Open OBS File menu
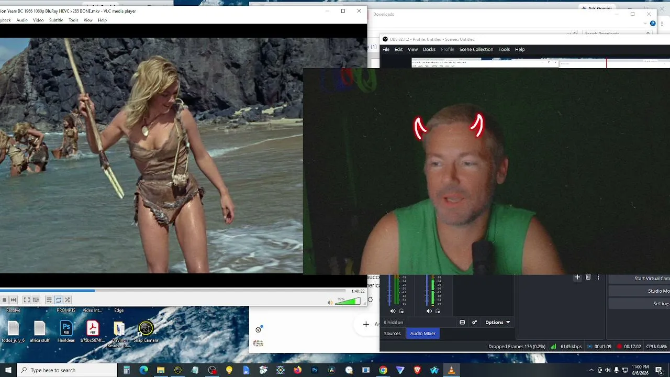The height and width of the screenshot is (377, 670). tap(386, 49)
